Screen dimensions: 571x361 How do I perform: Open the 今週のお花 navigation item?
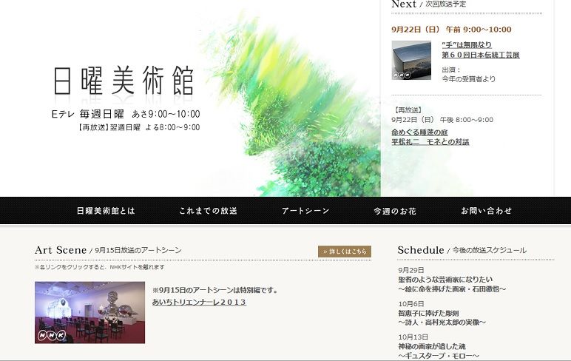pyautogui.click(x=395, y=211)
